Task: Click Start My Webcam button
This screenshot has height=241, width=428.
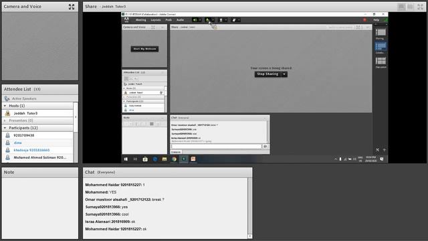Action: click(x=144, y=49)
